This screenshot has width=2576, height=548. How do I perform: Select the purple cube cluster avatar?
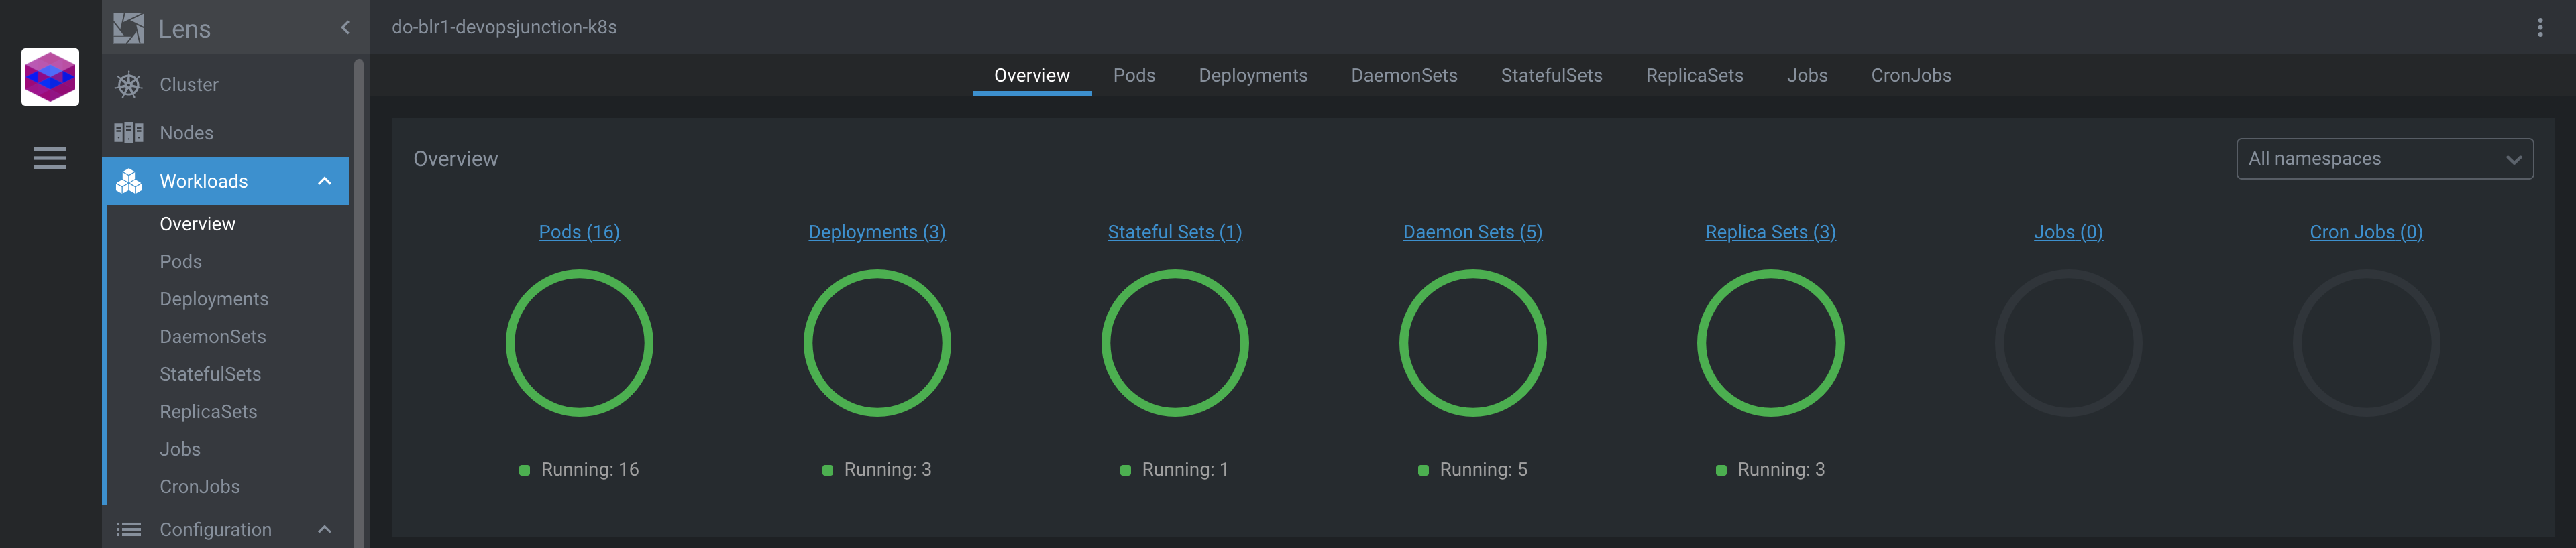[50, 77]
